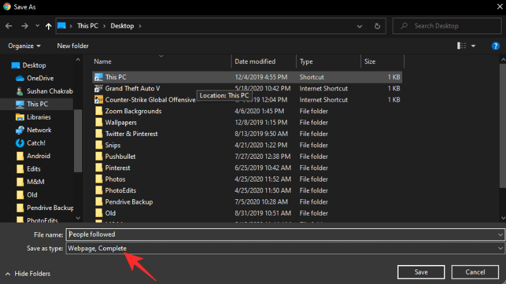Refresh the Desktop folder listing
This screenshot has height=284, width=506.
point(377,26)
